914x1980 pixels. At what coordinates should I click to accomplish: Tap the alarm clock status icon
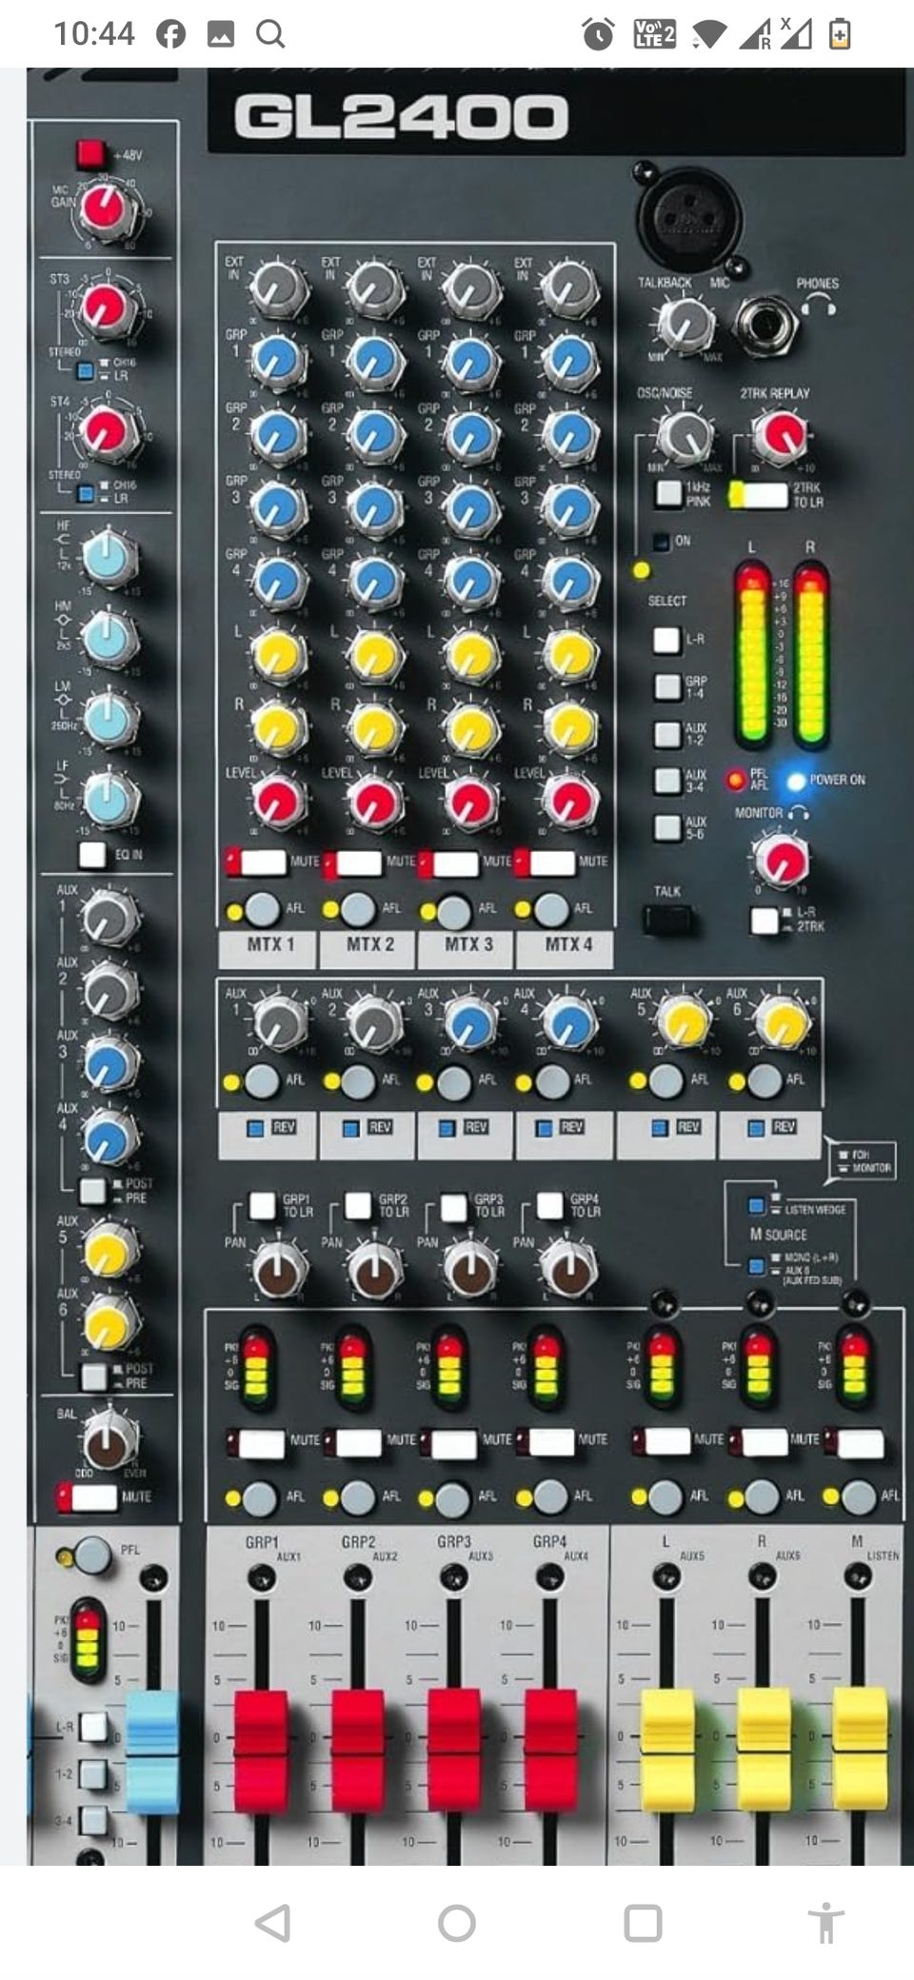pos(598,34)
